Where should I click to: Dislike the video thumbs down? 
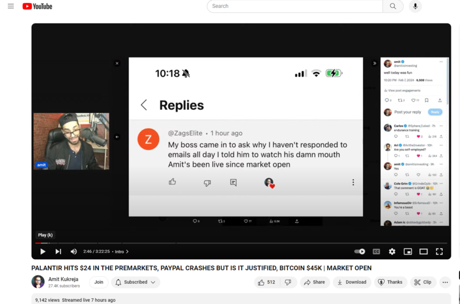coord(288,282)
